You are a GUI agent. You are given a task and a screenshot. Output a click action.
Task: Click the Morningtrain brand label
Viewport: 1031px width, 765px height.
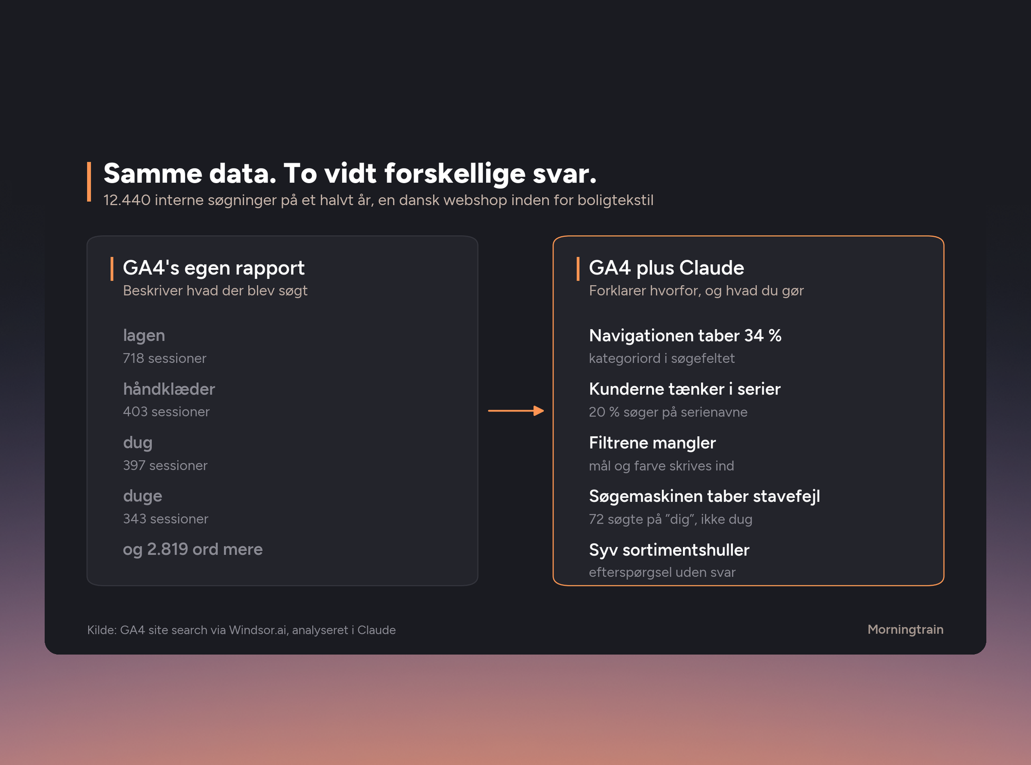905,630
